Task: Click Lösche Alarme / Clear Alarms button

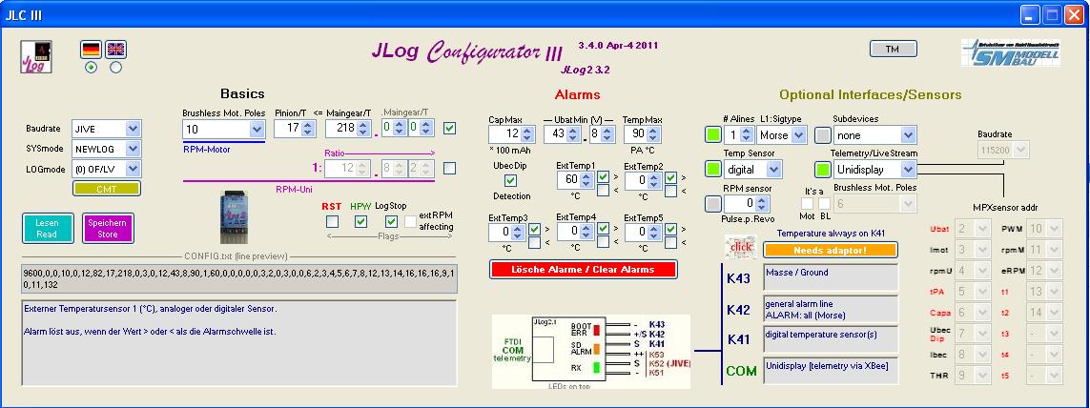Action: 582,269
